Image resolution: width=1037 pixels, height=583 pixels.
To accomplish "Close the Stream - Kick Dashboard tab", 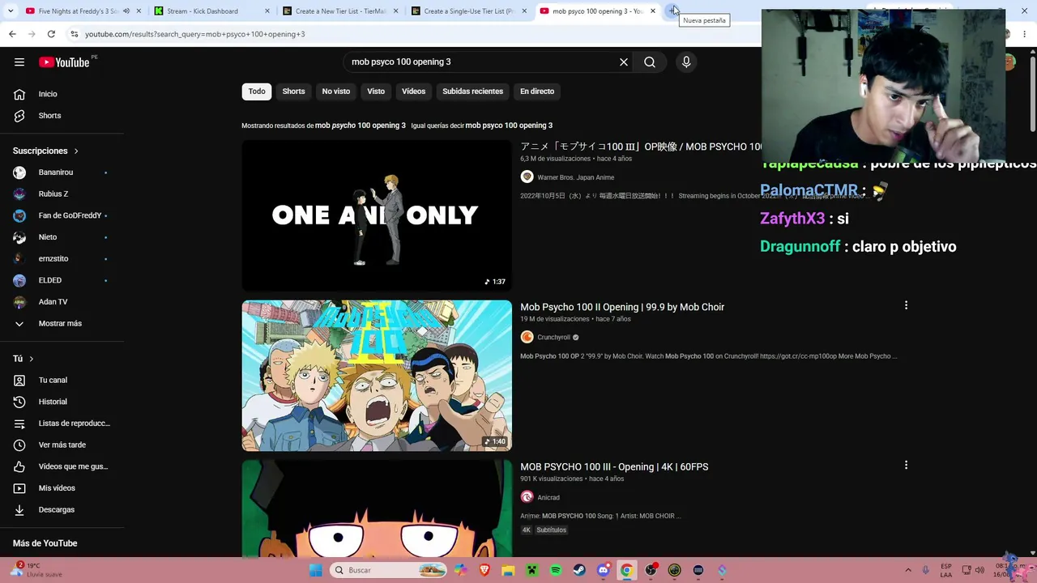I will pyautogui.click(x=267, y=11).
